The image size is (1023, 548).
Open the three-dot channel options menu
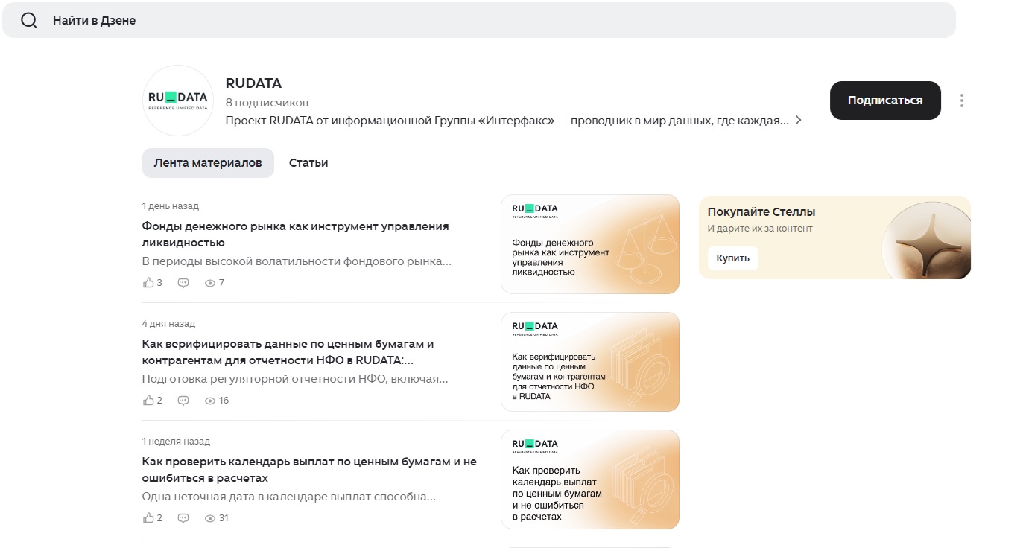click(962, 101)
